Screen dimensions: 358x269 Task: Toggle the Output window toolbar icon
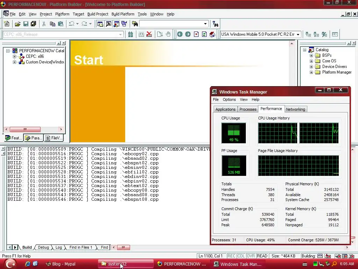tap(108, 24)
